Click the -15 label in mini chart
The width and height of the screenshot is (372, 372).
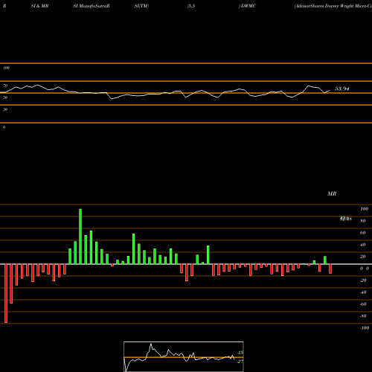click(240, 353)
